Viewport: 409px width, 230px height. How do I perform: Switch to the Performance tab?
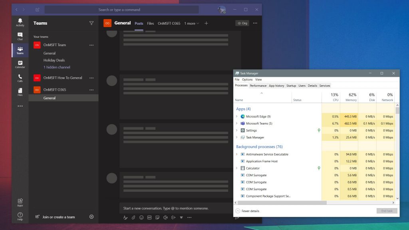pos(258,86)
